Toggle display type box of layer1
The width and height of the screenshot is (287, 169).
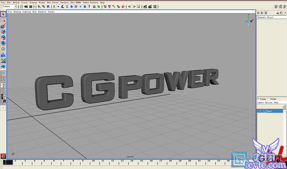click(262, 111)
